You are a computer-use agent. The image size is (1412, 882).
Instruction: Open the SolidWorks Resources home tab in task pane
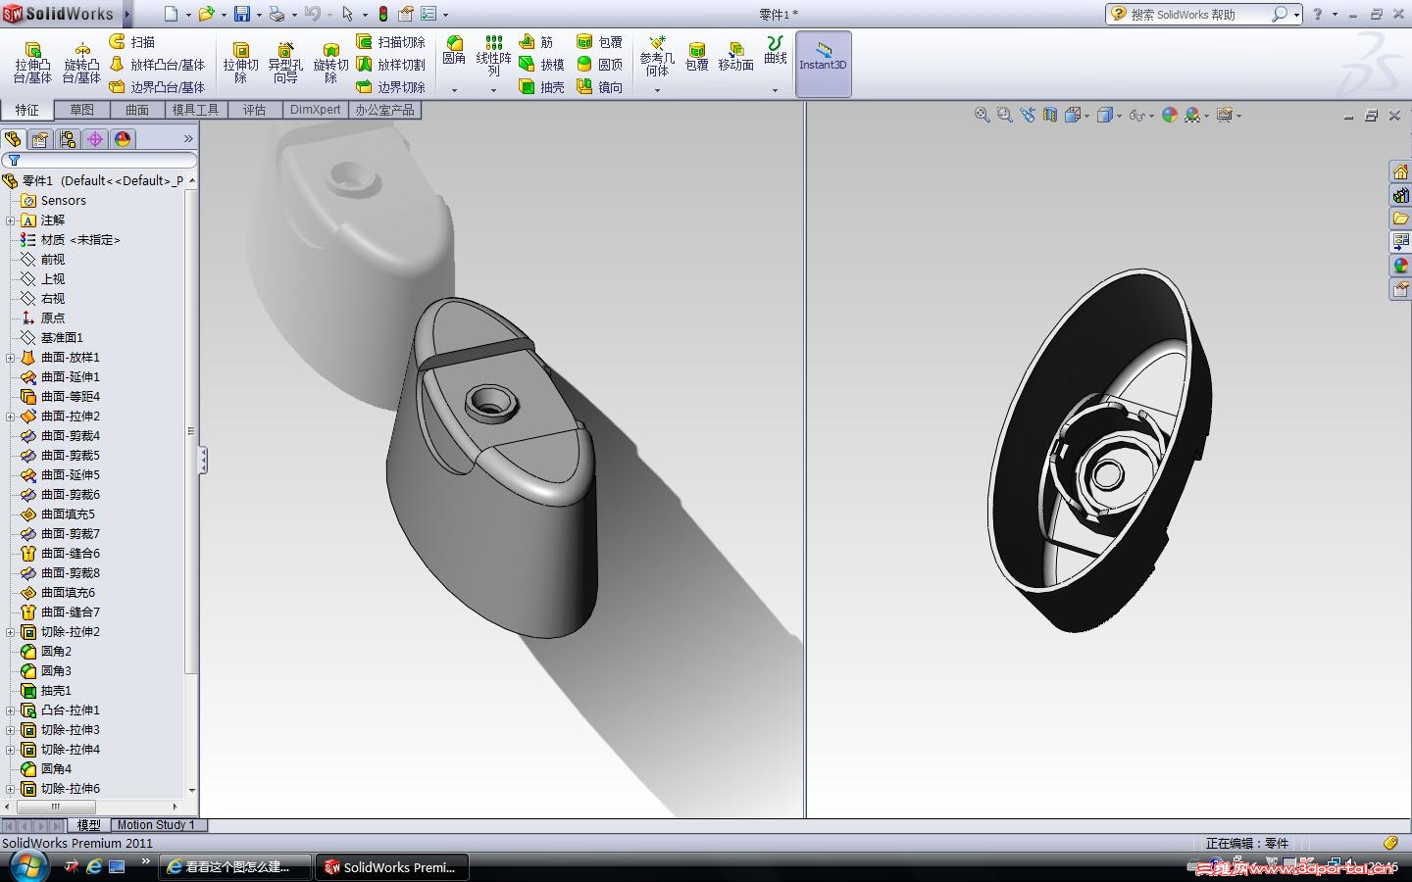(1400, 171)
